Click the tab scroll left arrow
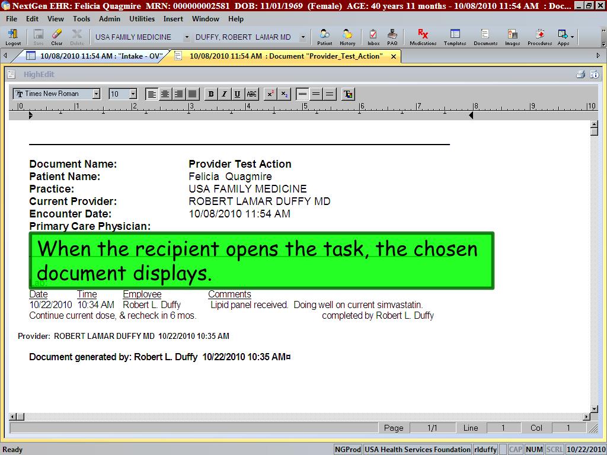 5,56
